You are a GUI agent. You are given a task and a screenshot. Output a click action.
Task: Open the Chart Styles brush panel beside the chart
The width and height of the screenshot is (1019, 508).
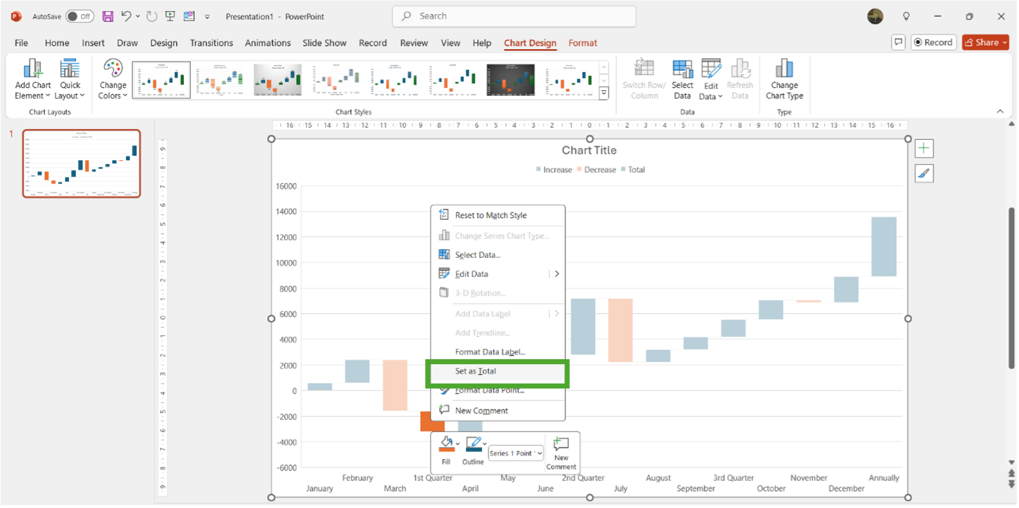point(924,173)
